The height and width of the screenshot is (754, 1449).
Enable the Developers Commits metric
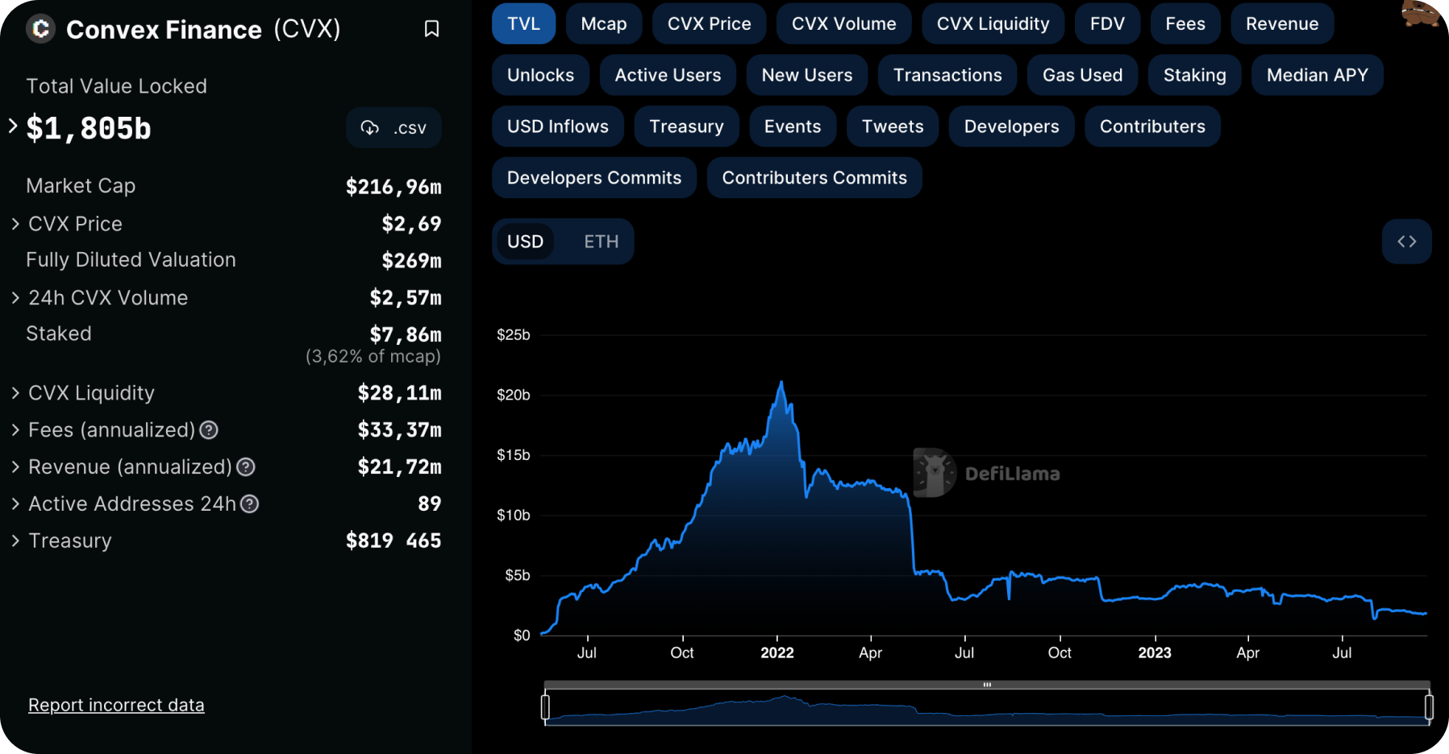click(x=593, y=178)
